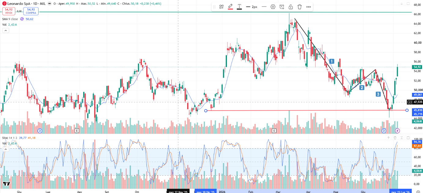Select the Stoc 14 1 3 legend

point(10,138)
